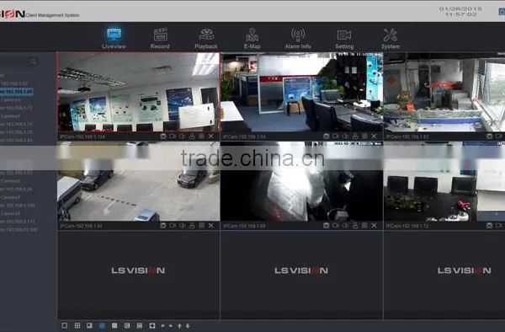
Task: Take snapshot of the conference table camera
Action: [489, 226]
